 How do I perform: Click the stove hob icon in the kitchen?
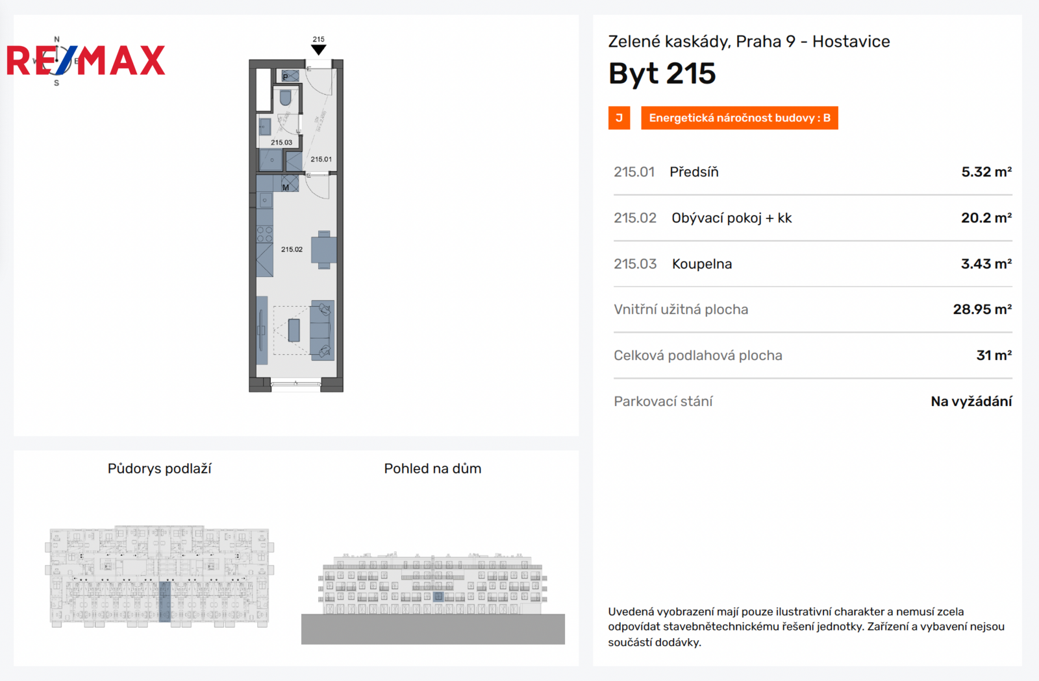pos(264,234)
